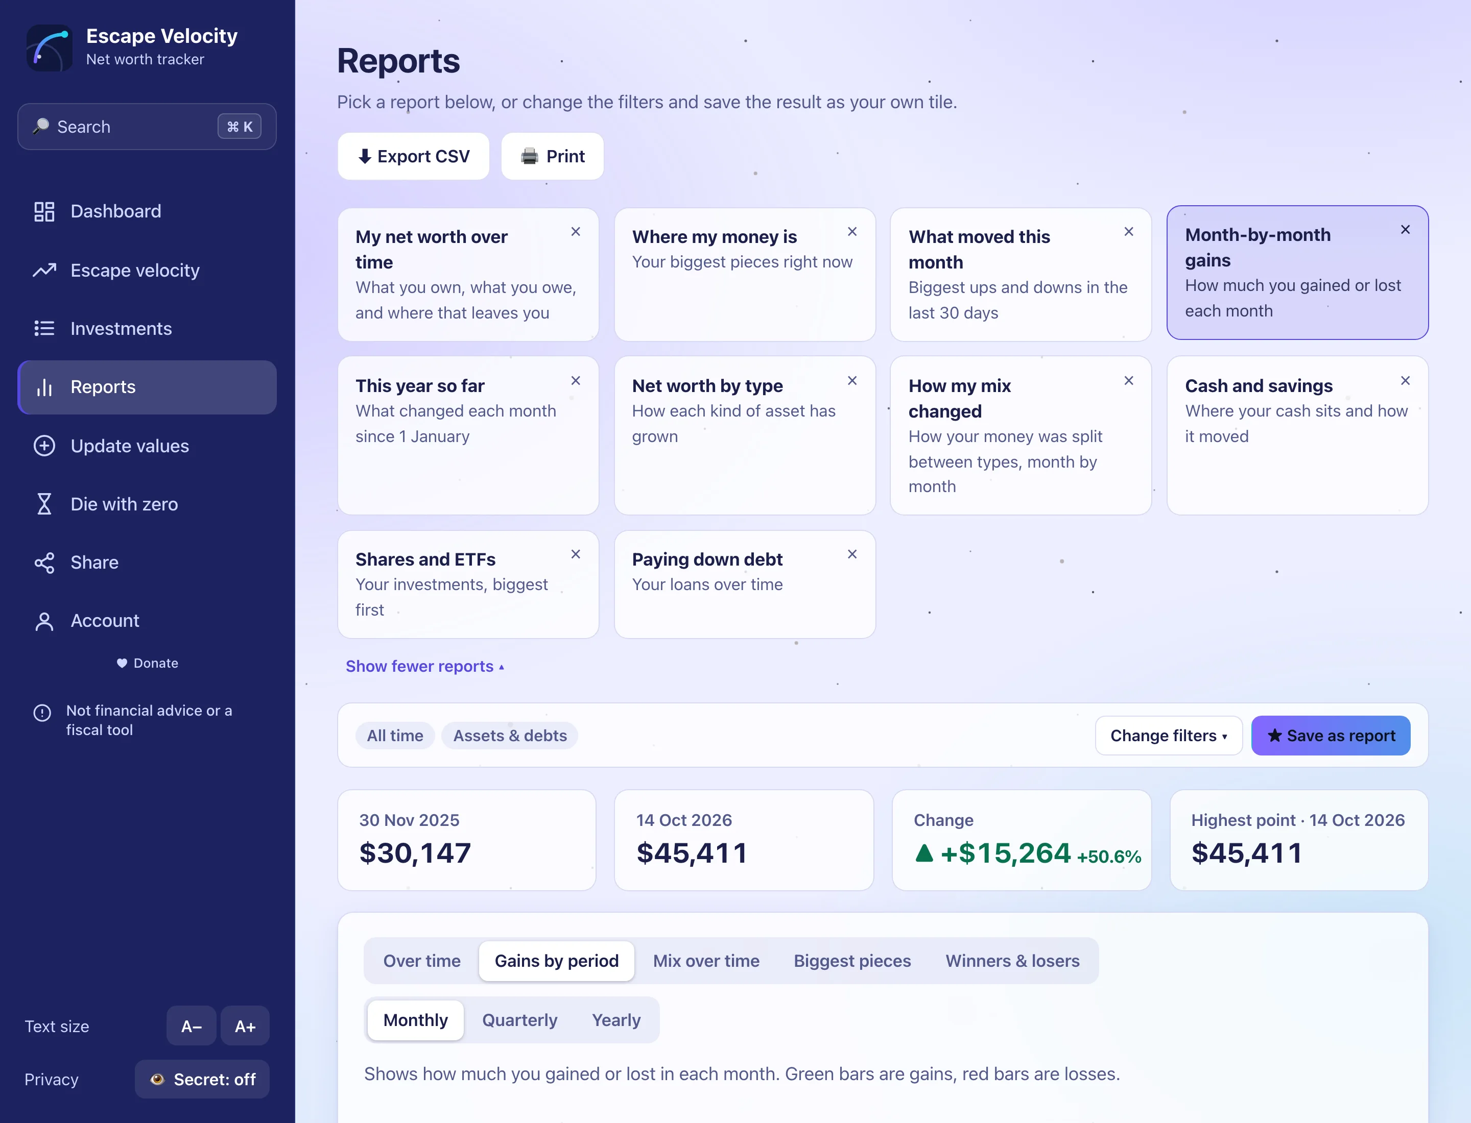Open the Paying down debt report tile
The image size is (1471, 1123).
click(x=745, y=585)
